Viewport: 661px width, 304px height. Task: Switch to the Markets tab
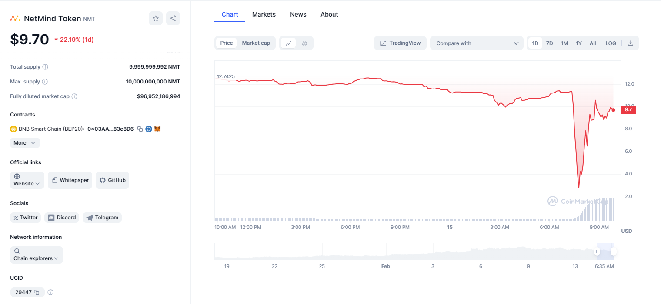(264, 14)
